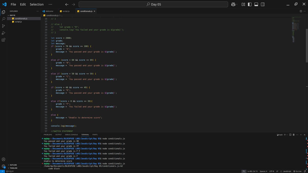This screenshot has width=308, height=173.
Task: Open the Search view in activity bar
Action: pos(3,19)
